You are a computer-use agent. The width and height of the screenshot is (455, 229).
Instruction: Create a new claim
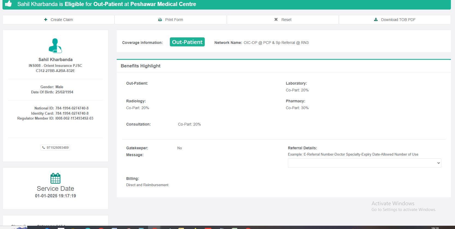coord(58,20)
